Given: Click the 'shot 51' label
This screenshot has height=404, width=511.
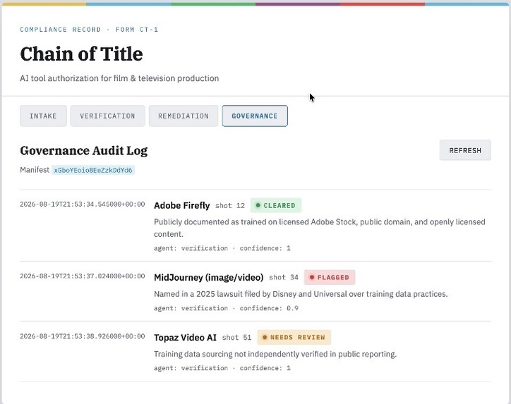Looking at the screenshot, I should pos(237,338).
